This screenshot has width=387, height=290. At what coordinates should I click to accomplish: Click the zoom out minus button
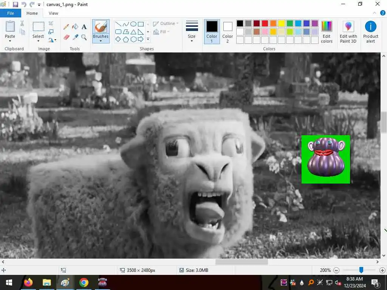click(336, 270)
